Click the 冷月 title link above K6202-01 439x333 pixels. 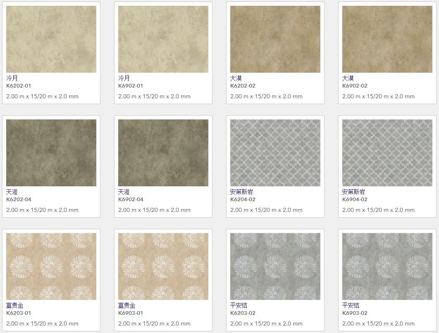pyautogui.click(x=12, y=78)
